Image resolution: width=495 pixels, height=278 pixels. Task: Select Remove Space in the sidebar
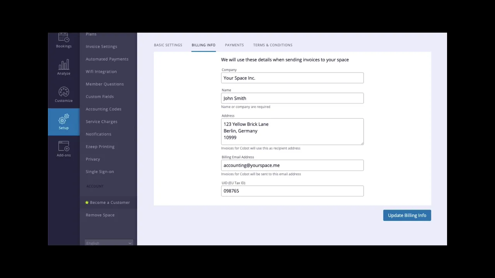100,215
